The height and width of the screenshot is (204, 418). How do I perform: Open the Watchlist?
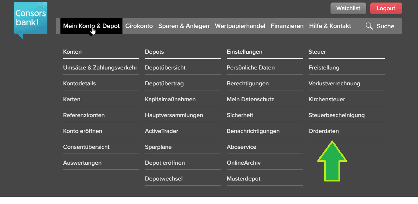click(x=348, y=9)
